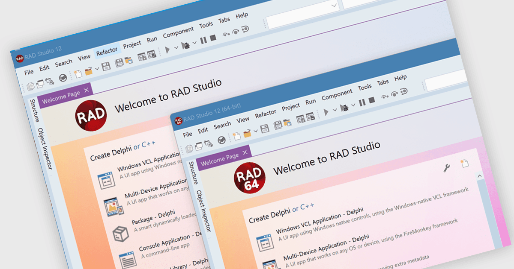514x269 pixels.
Task: Run without debugging in RAD Studio 12 window
Action: (167, 50)
